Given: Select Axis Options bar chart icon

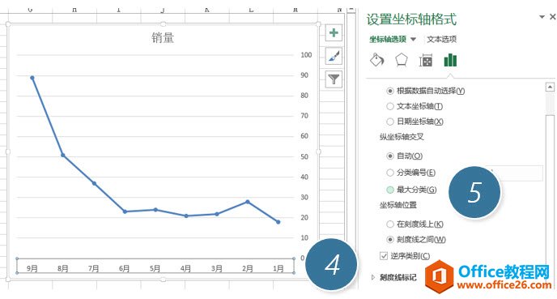Looking at the screenshot, I should point(450,60).
